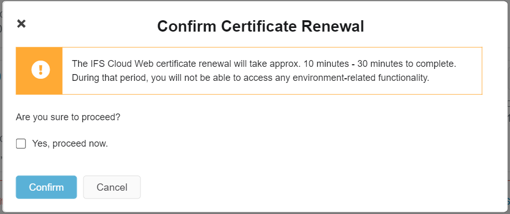
Task: Click the 'During that period' warning sentence
Action: click(250, 78)
